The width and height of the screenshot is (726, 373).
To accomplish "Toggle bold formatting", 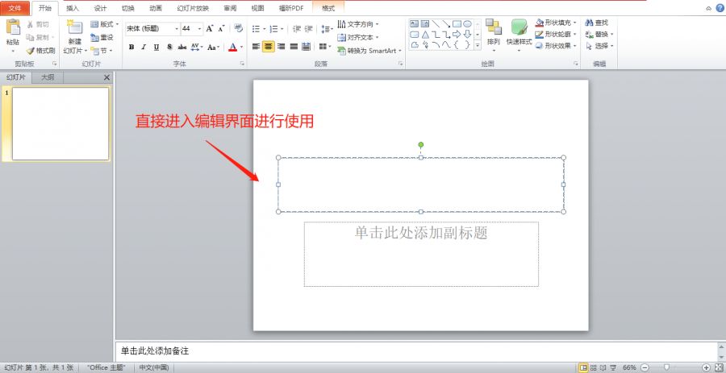I will coord(131,47).
